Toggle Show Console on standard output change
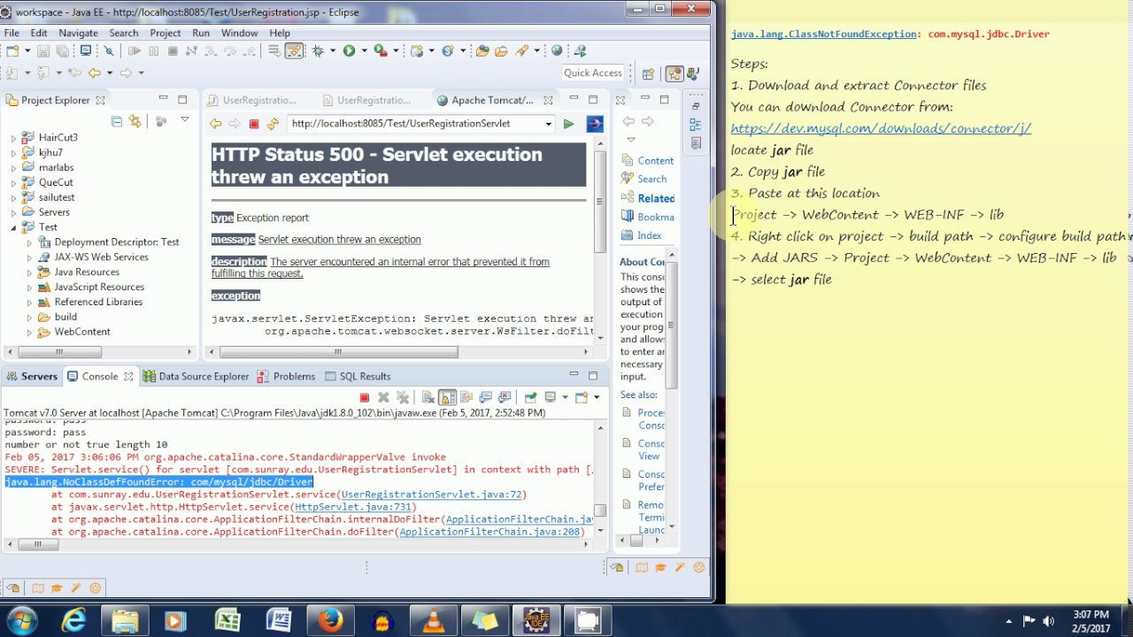Screen dimensions: 1133x637 point(486,397)
